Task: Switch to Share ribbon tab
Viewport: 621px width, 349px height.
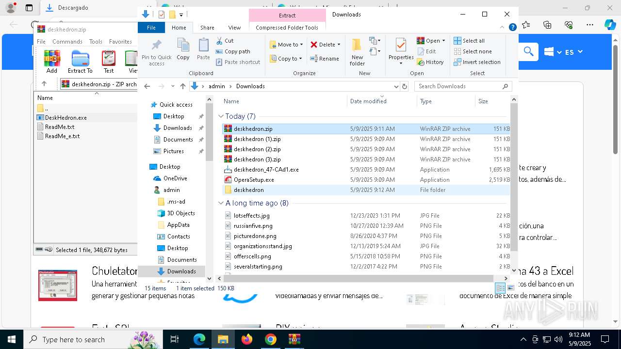Action: (x=207, y=28)
